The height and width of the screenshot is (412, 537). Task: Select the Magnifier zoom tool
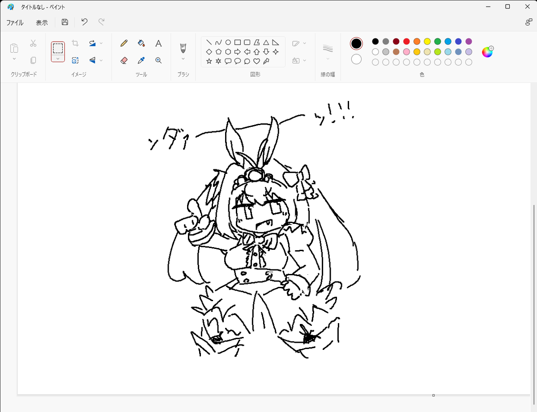click(158, 60)
